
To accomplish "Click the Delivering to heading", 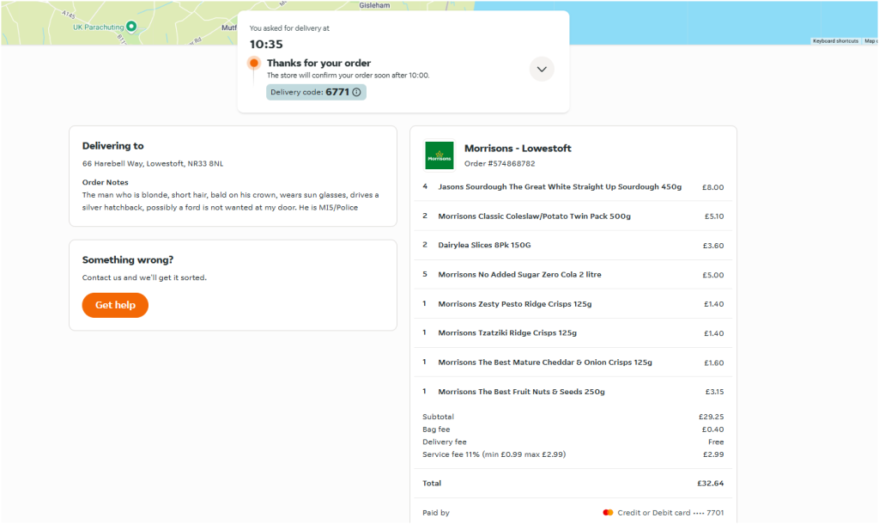I will click(112, 146).
